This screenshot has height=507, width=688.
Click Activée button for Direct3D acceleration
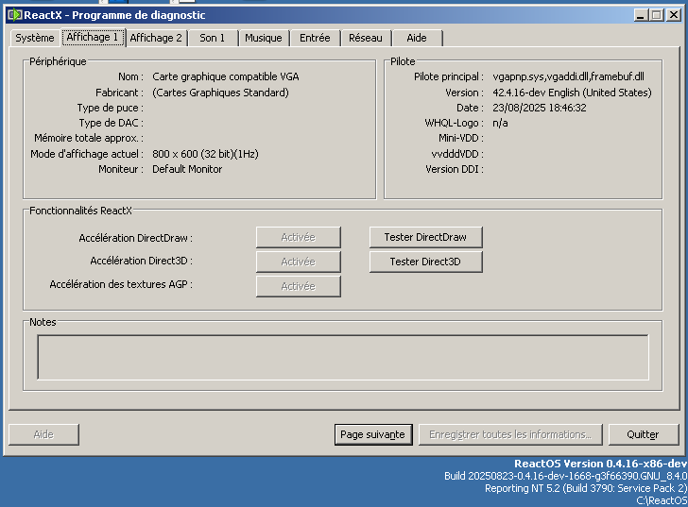[299, 262]
